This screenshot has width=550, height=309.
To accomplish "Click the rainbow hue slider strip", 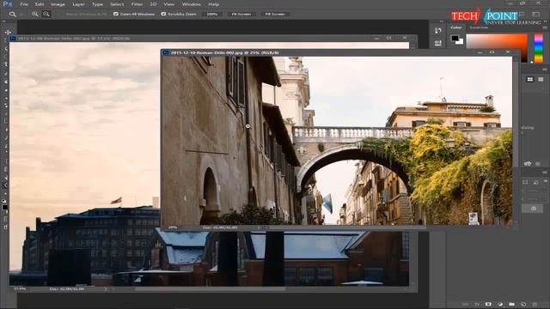I will (539, 48).
